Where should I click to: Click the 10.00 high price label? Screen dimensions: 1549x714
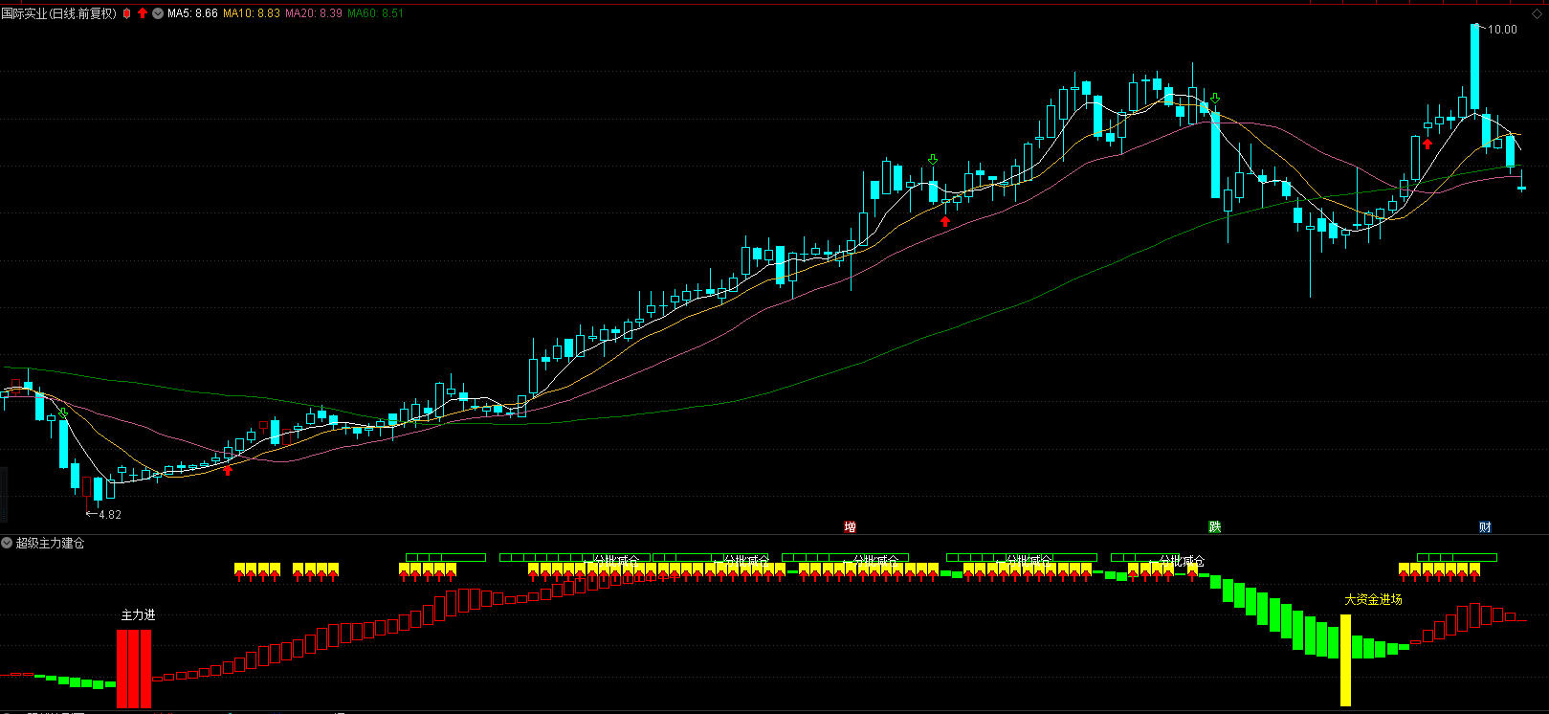click(x=1502, y=30)
